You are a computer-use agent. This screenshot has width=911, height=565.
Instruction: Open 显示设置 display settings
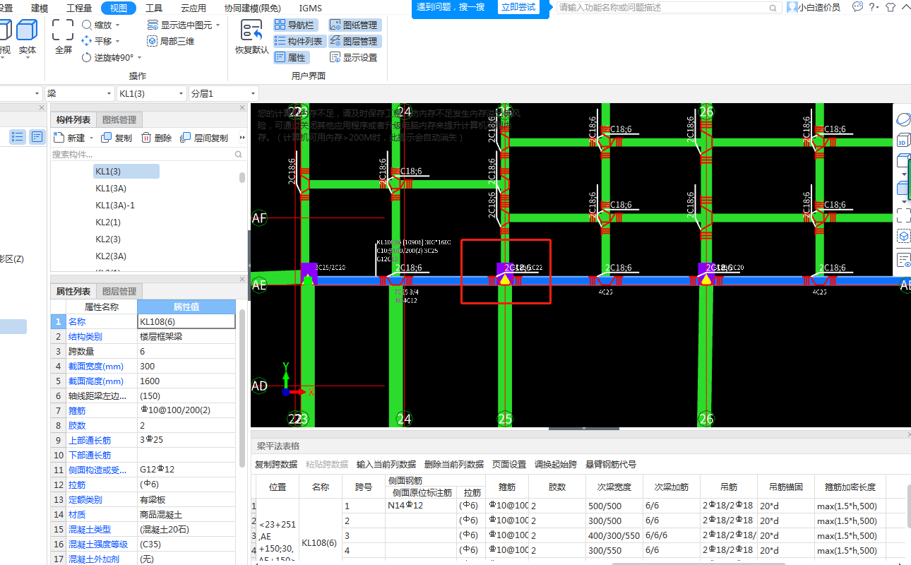(353, 57)
